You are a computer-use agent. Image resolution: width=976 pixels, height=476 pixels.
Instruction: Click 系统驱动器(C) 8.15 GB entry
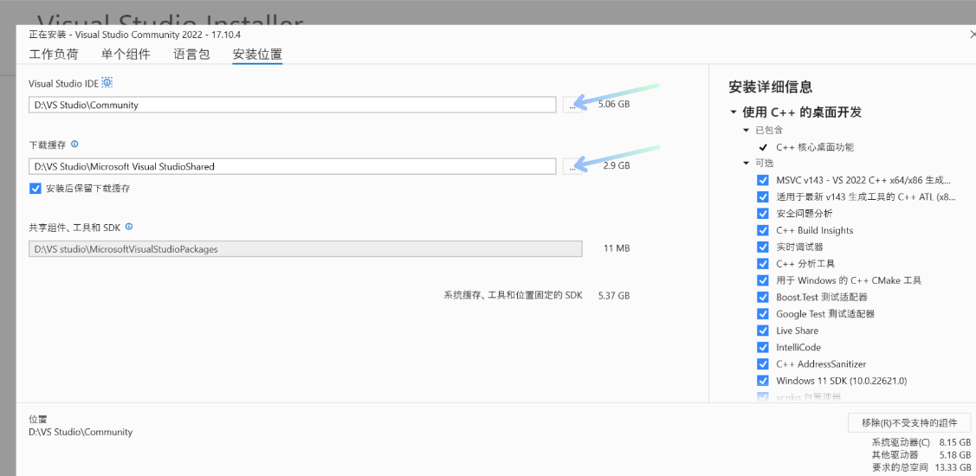[921, 443]
